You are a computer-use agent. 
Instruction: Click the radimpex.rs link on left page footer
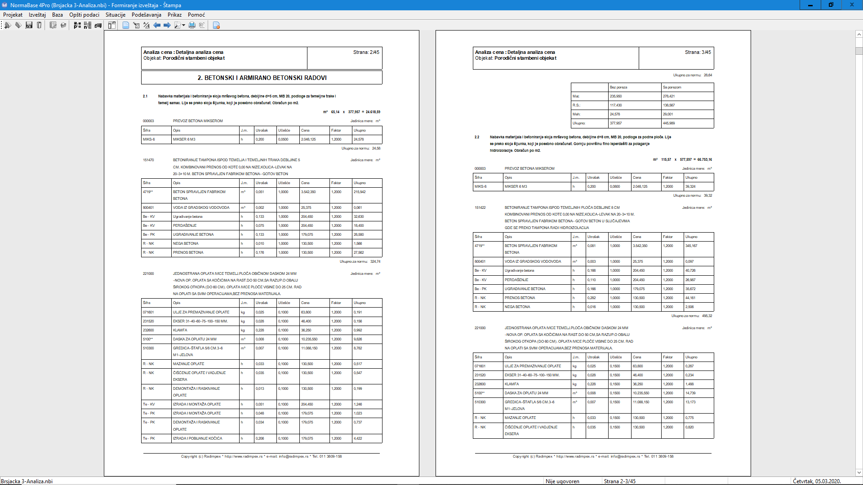point(243,456)
